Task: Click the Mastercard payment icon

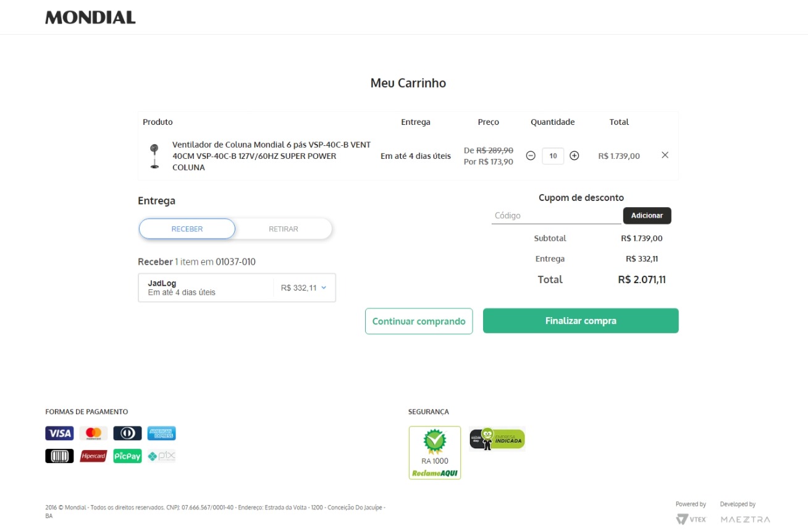Action: coord(93,433)
